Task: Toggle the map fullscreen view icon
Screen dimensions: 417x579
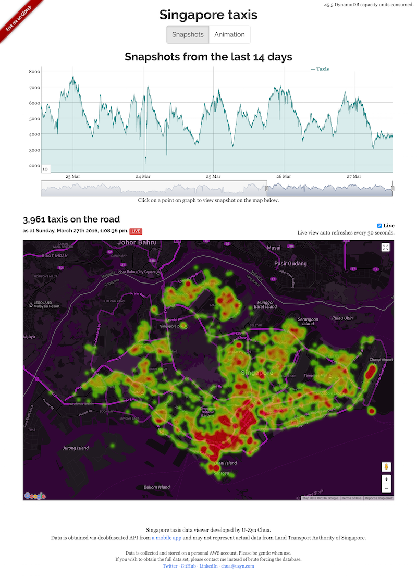Action: (x=385, y=248)
